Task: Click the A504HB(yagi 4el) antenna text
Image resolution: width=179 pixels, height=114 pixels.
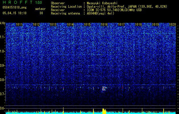Action: tap(100, 13)
